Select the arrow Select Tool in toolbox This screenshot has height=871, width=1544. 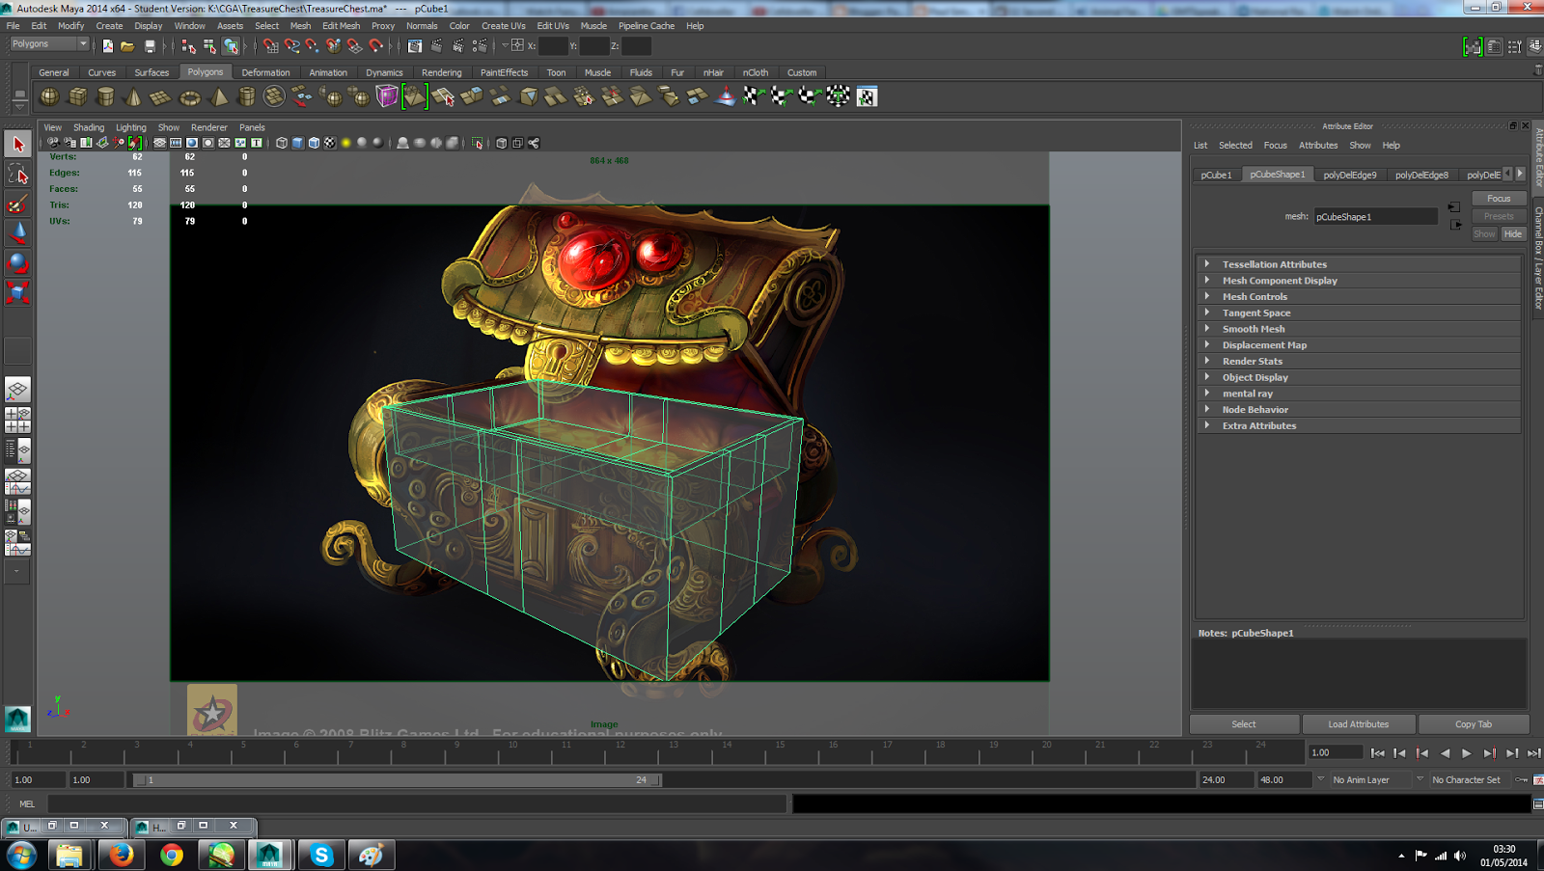pos(17,145)
